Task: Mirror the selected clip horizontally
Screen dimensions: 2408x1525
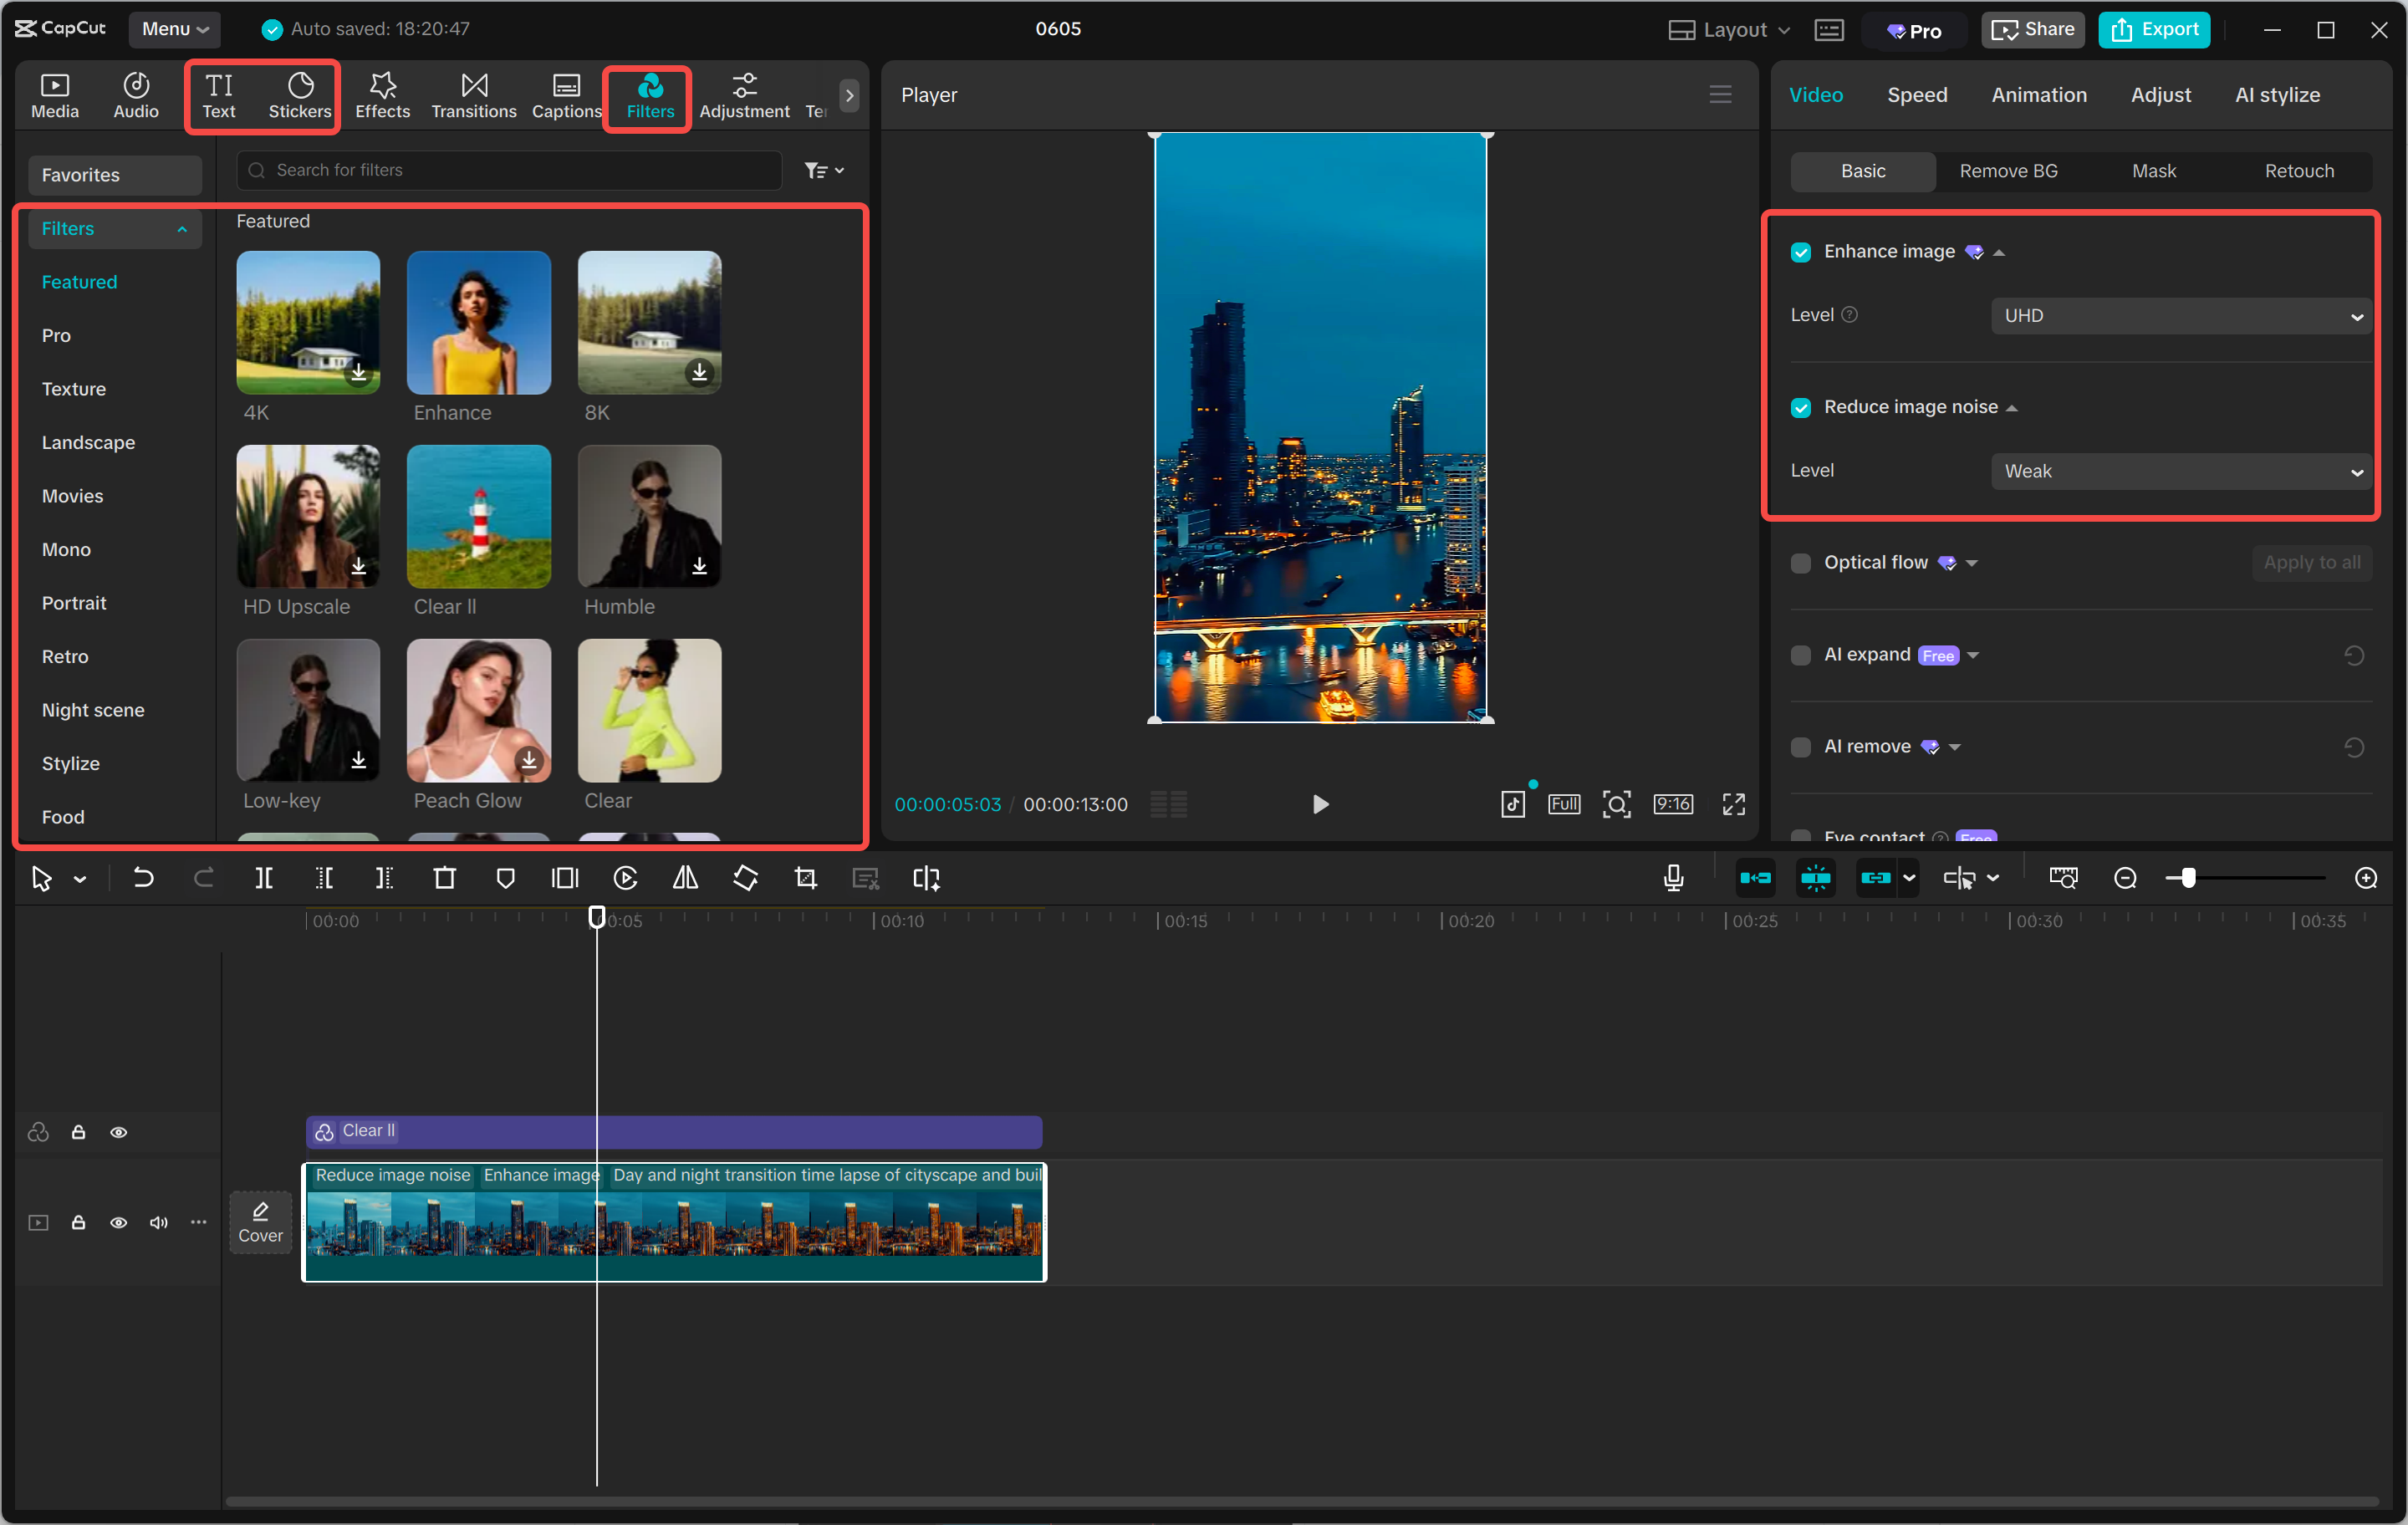Action: (x=685, y=878)
